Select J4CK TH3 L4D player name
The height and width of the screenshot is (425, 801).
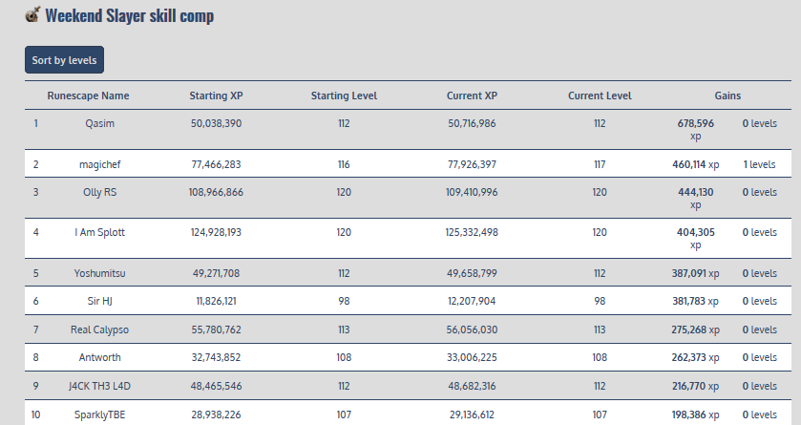pos(100,387)
